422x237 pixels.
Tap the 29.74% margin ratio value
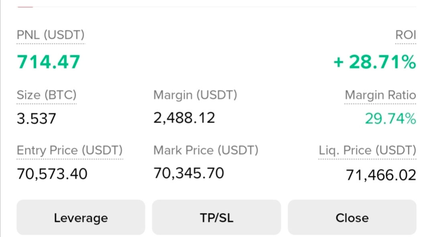(391, 118)
